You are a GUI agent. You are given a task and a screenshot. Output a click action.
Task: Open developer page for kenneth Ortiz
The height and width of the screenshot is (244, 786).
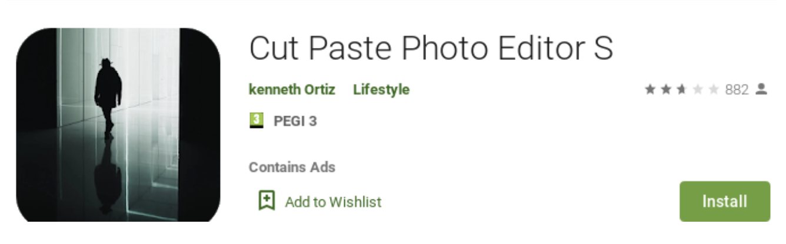292,90
